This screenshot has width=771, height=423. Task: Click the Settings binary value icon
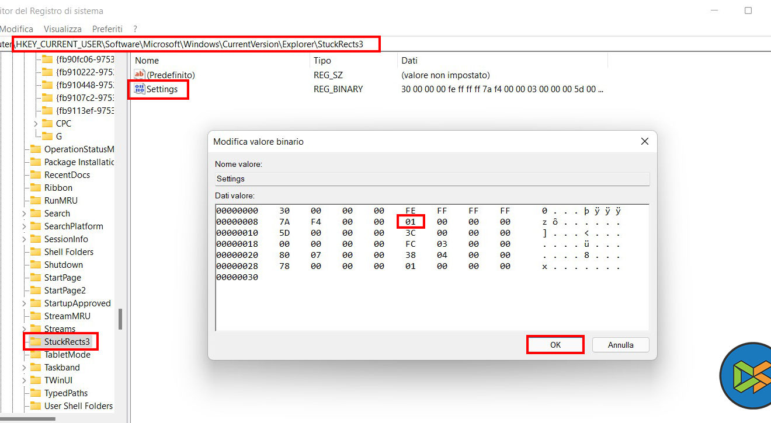pyautogui.click(x=140, y=89)
